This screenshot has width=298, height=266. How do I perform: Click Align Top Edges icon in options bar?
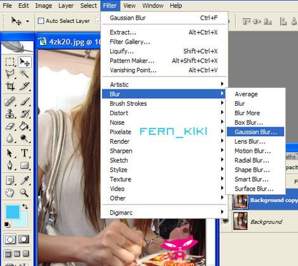246,22
